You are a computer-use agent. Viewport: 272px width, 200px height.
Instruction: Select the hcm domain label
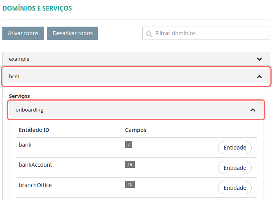tap(14, 77)
